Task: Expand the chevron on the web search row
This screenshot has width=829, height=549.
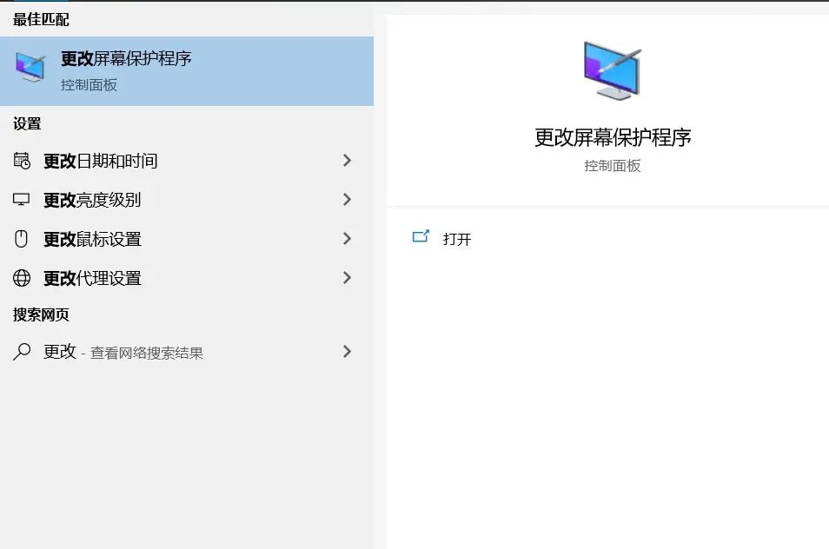Action: 348,352
